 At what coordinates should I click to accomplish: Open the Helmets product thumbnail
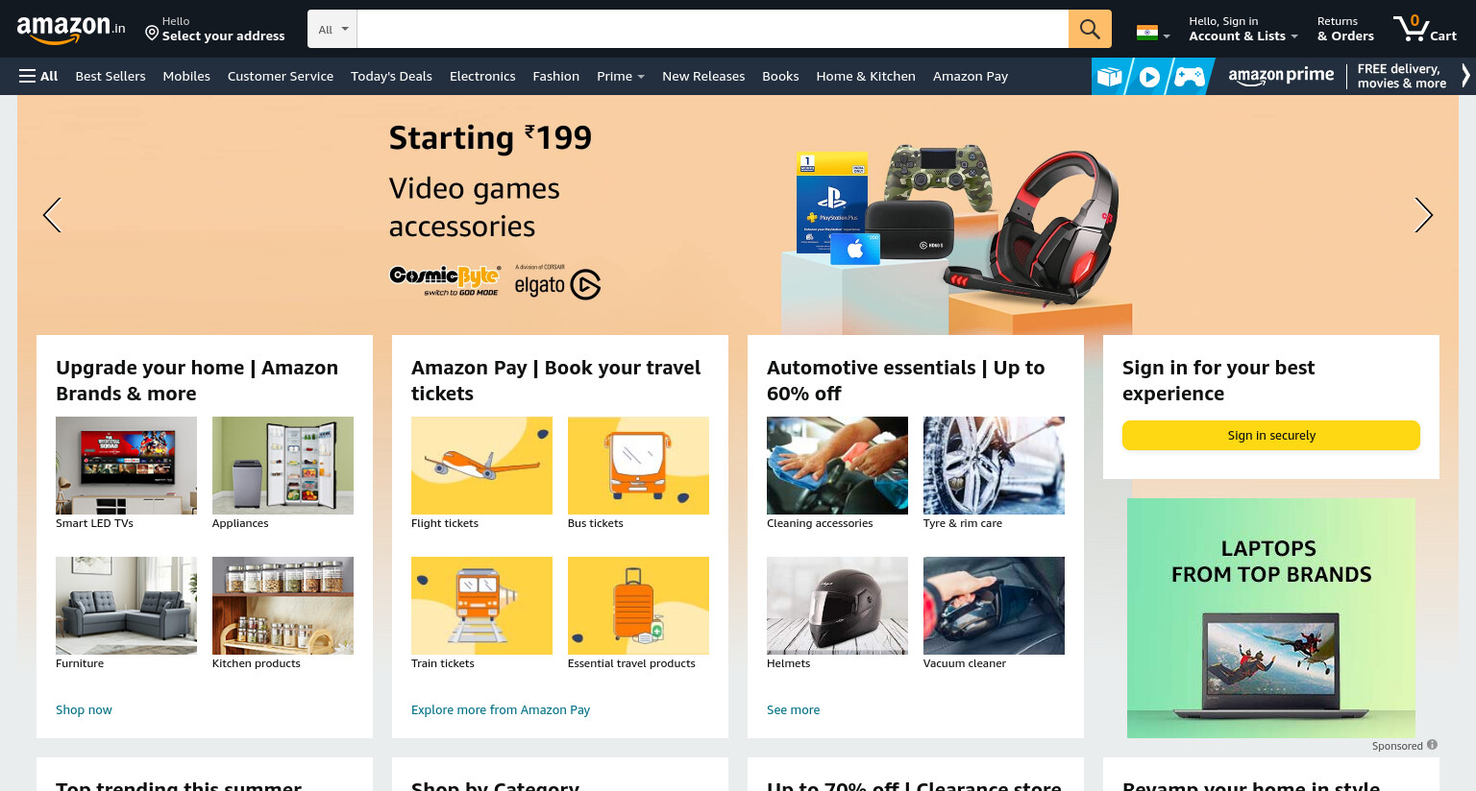coord(837,606)
